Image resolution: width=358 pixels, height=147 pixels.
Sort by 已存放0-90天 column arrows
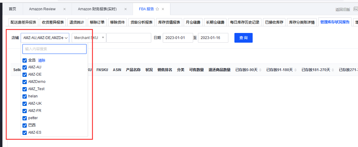coord(260,70)
